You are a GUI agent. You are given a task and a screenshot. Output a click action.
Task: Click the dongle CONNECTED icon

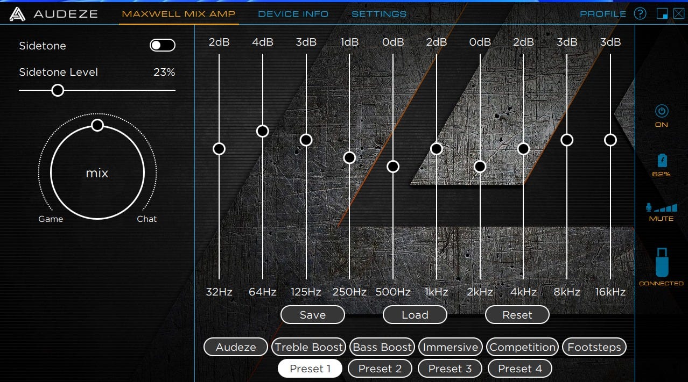(661, 263)
